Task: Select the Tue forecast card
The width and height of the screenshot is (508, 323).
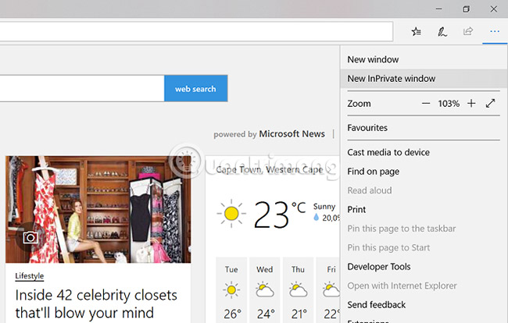Action: (x=231, y=290)
